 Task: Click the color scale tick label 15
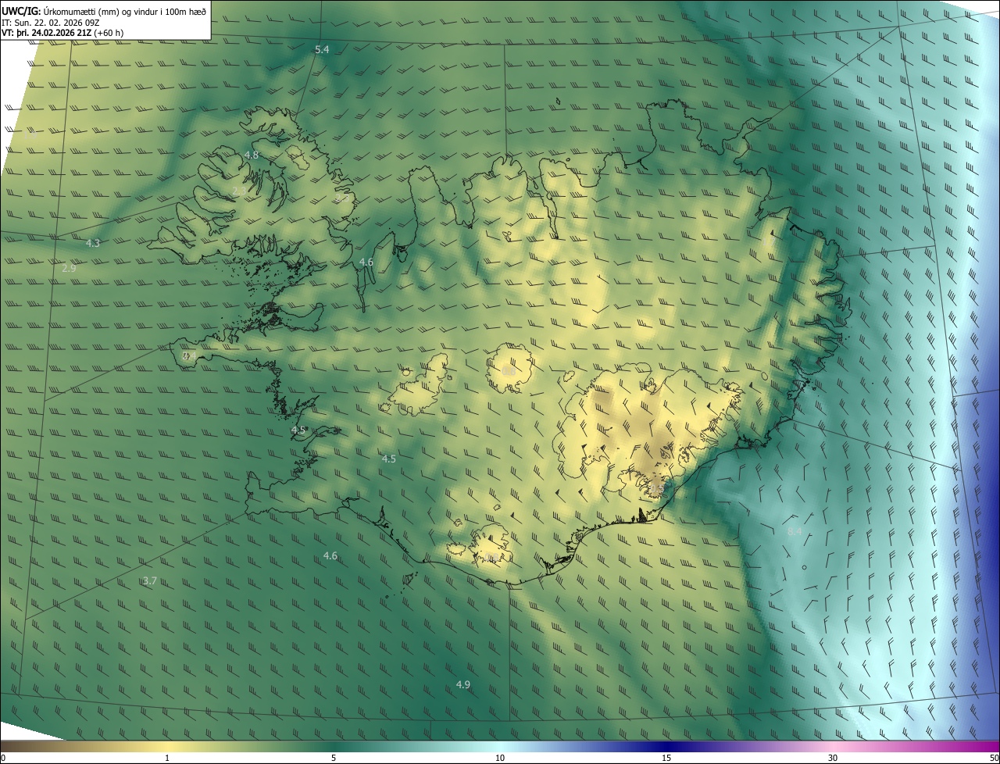coord(666,758)
